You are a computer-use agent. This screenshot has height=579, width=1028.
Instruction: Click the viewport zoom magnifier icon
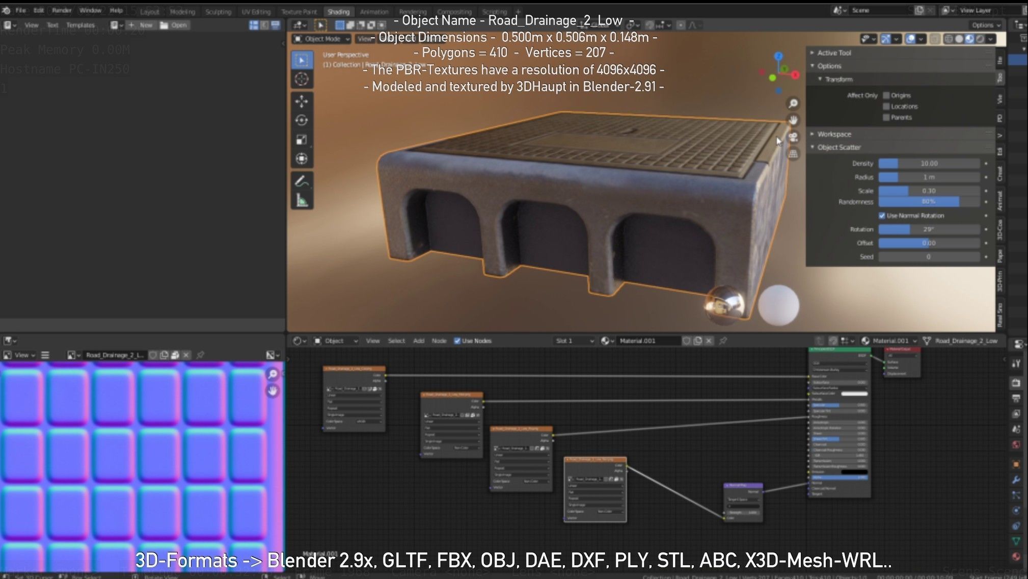(793, 104)
